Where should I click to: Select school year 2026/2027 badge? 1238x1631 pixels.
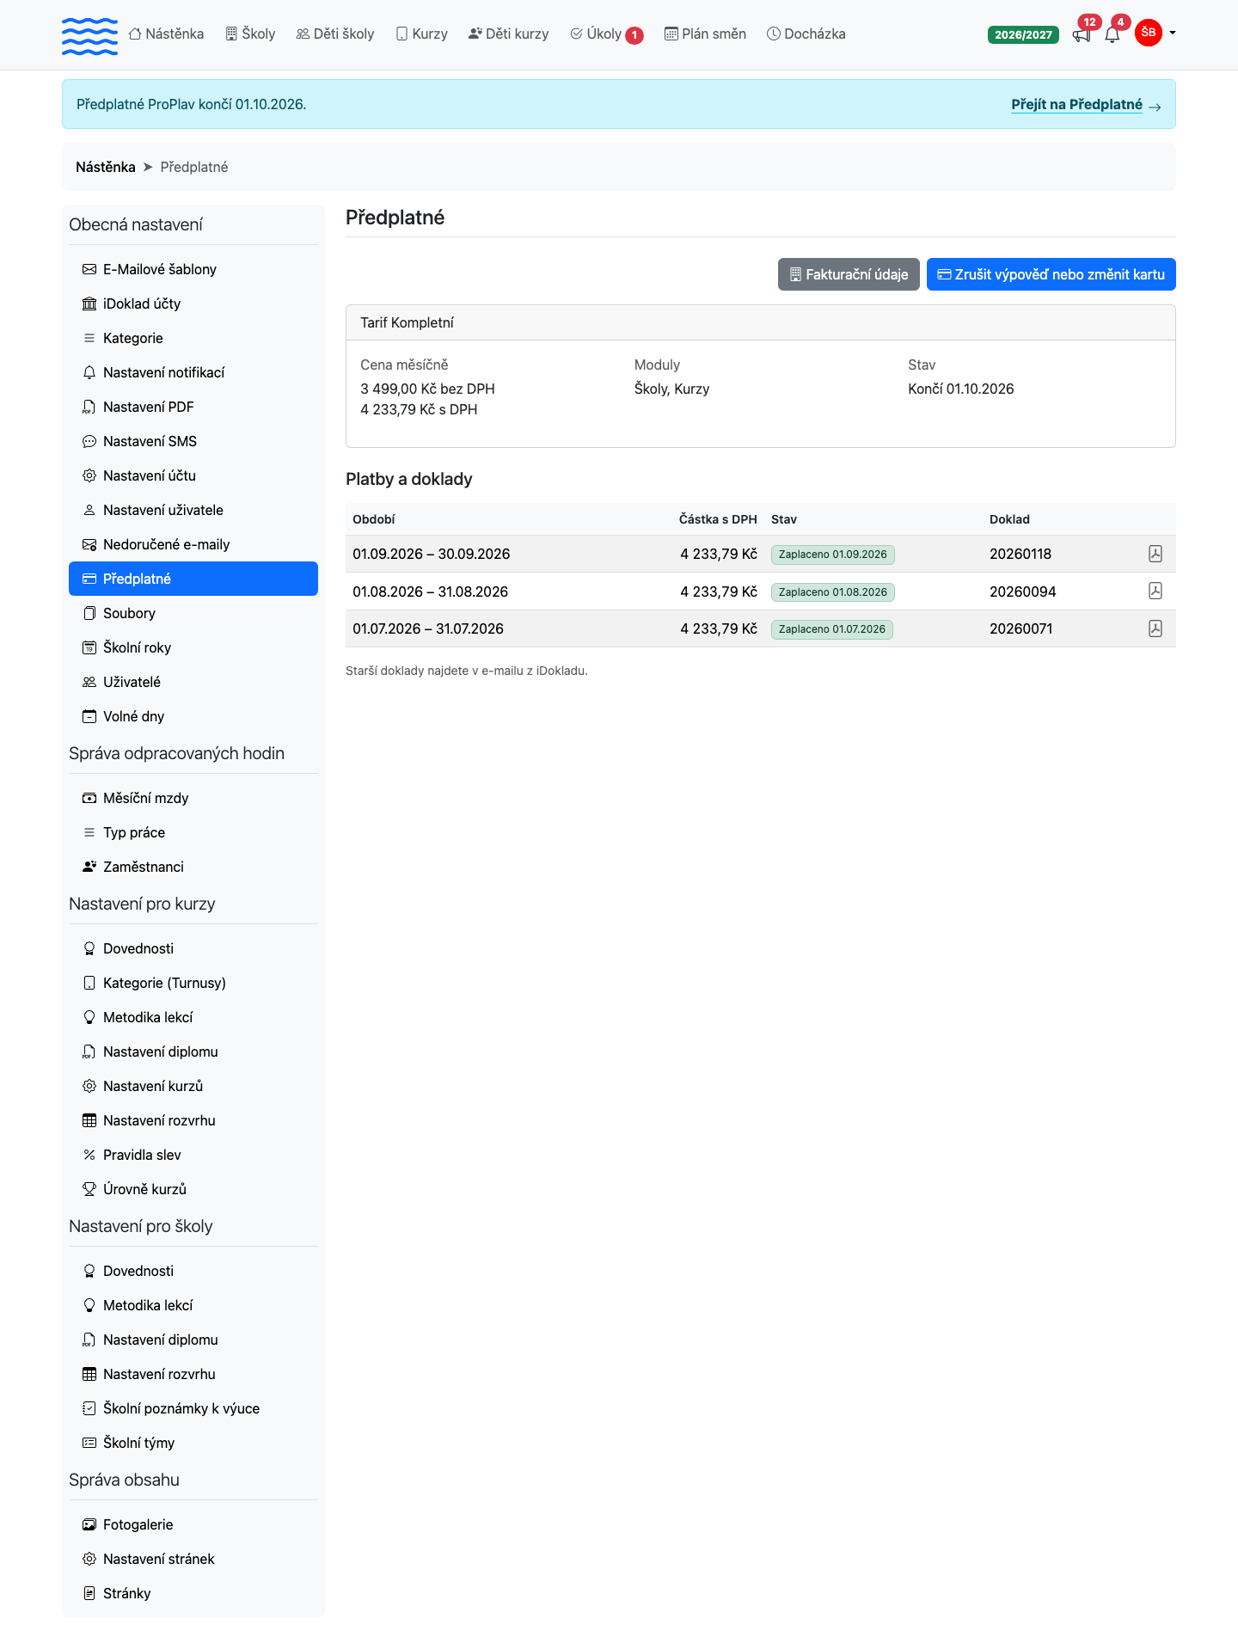pyautogui.click(x=1023, y=34)
